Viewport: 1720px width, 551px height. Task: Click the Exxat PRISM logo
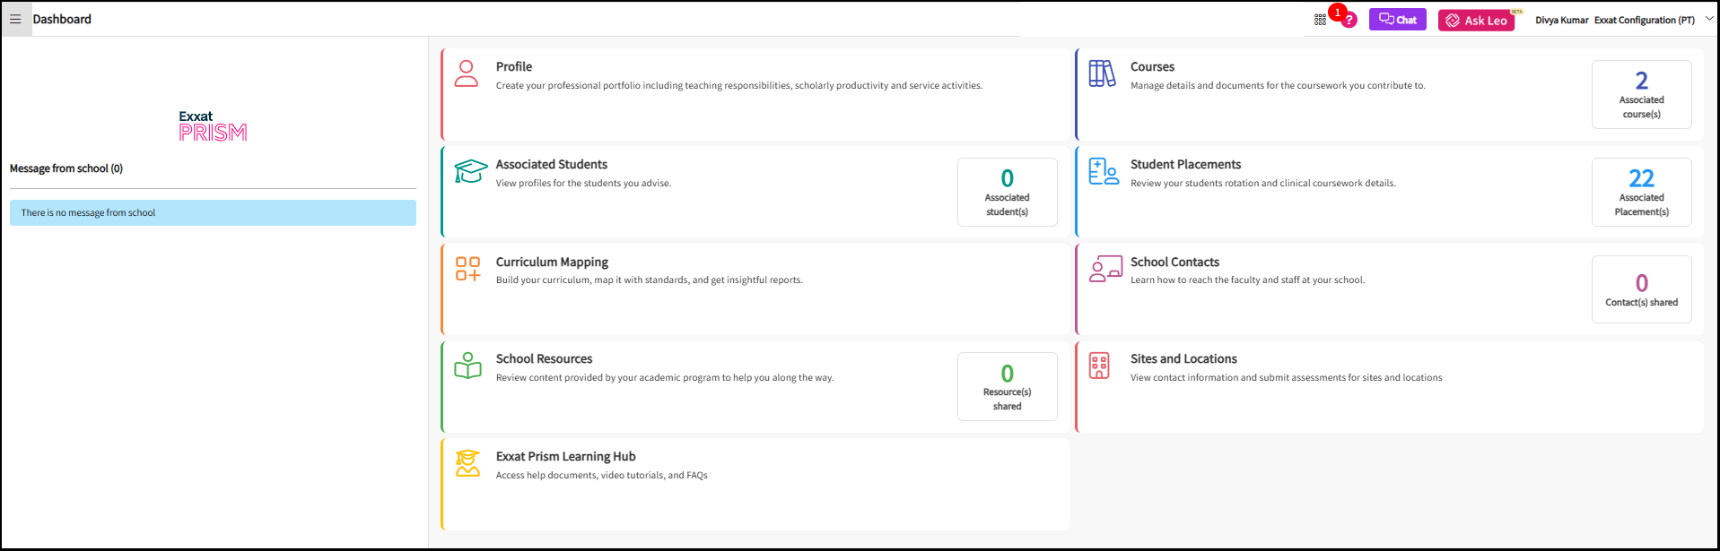click(213, 125)
